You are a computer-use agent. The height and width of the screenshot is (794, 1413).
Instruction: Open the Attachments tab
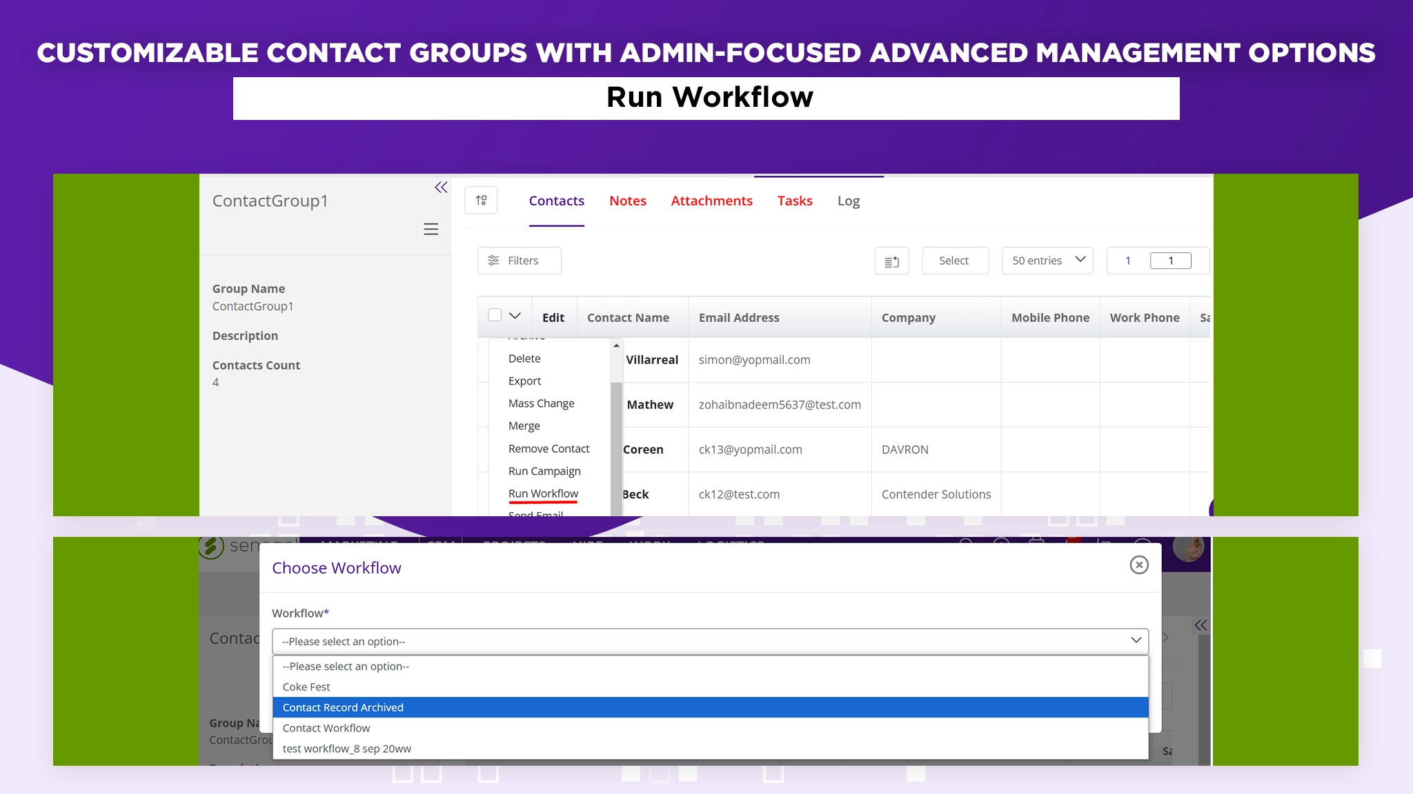[711, 201]
